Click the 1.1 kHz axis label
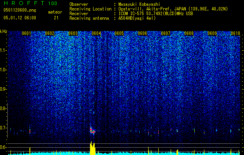 pyautogui.click(x=3, y=50)
